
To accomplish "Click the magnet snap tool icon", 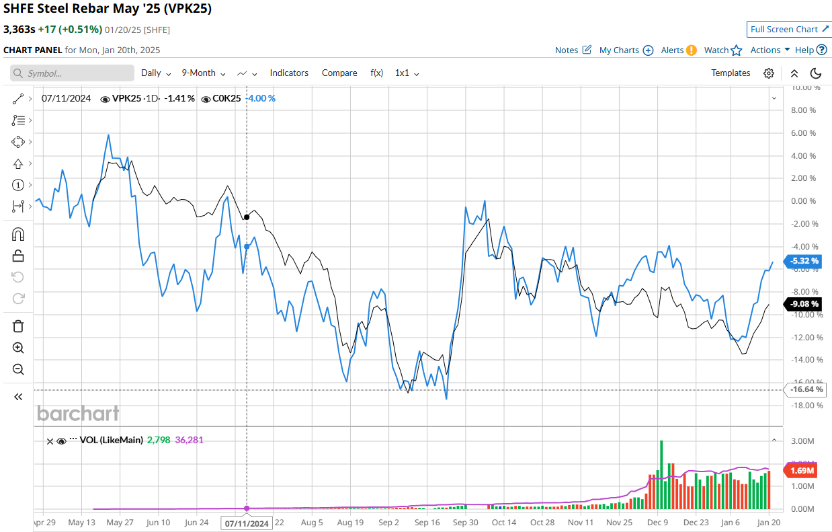I will click(x=18, y=235).
